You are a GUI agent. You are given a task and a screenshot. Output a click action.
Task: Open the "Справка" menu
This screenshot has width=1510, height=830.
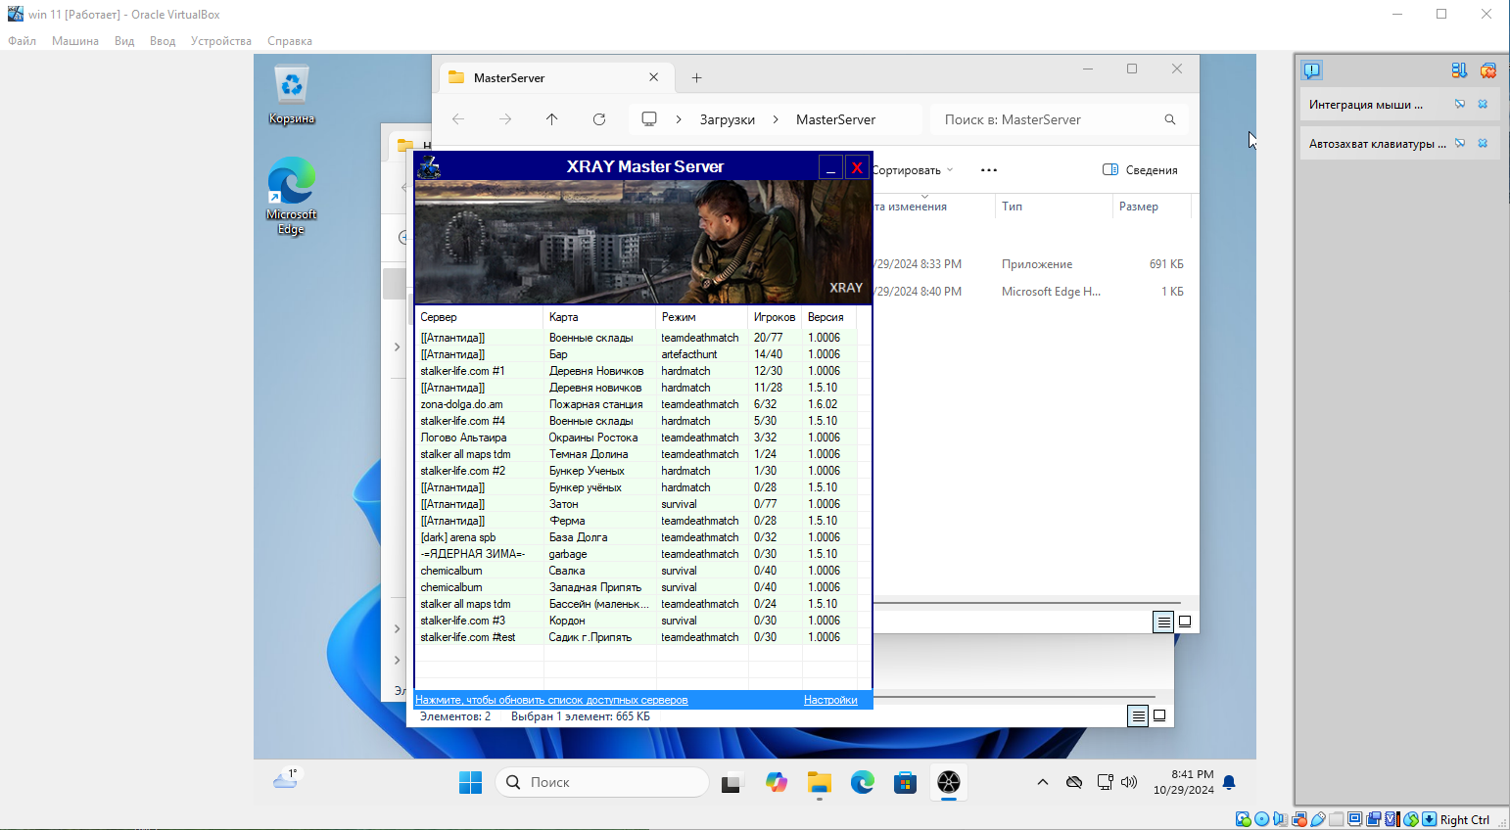[290, 41]
